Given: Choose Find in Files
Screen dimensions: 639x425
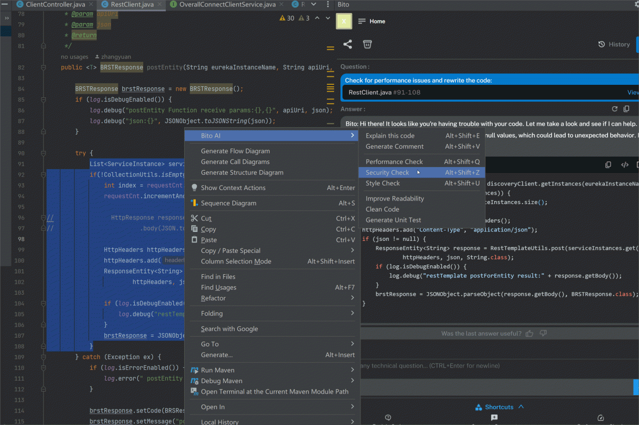Looking at the screenshot, I should 272,277.
